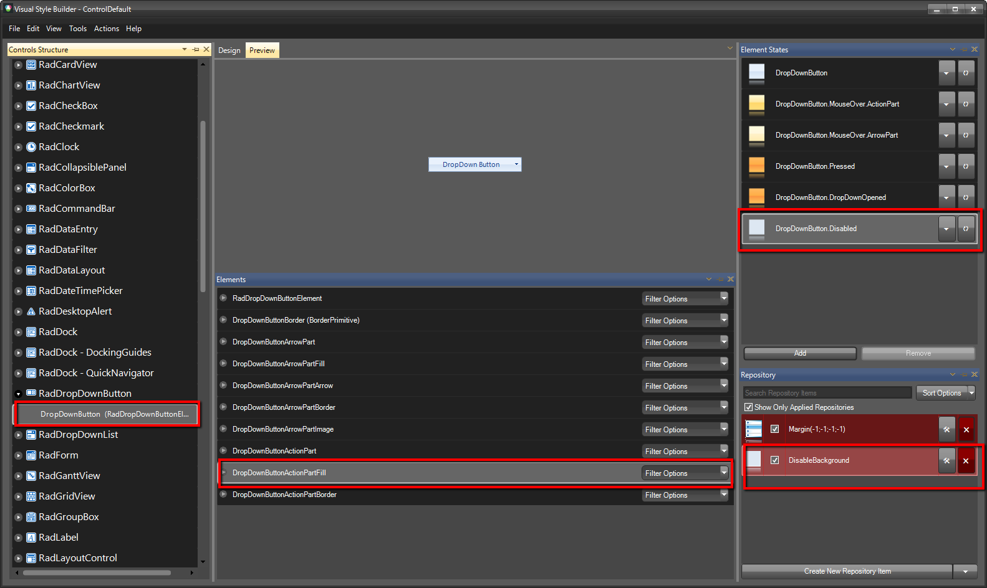This screenshot has height=588, width=987.
Task: Select DropDownButton (RadDropDownButtonEl... tree item
Action: pyautogui.click(x=107, y=414)
